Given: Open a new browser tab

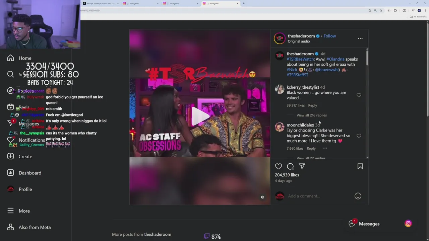Looking at the screenshot, I should [x=244, y=3].
